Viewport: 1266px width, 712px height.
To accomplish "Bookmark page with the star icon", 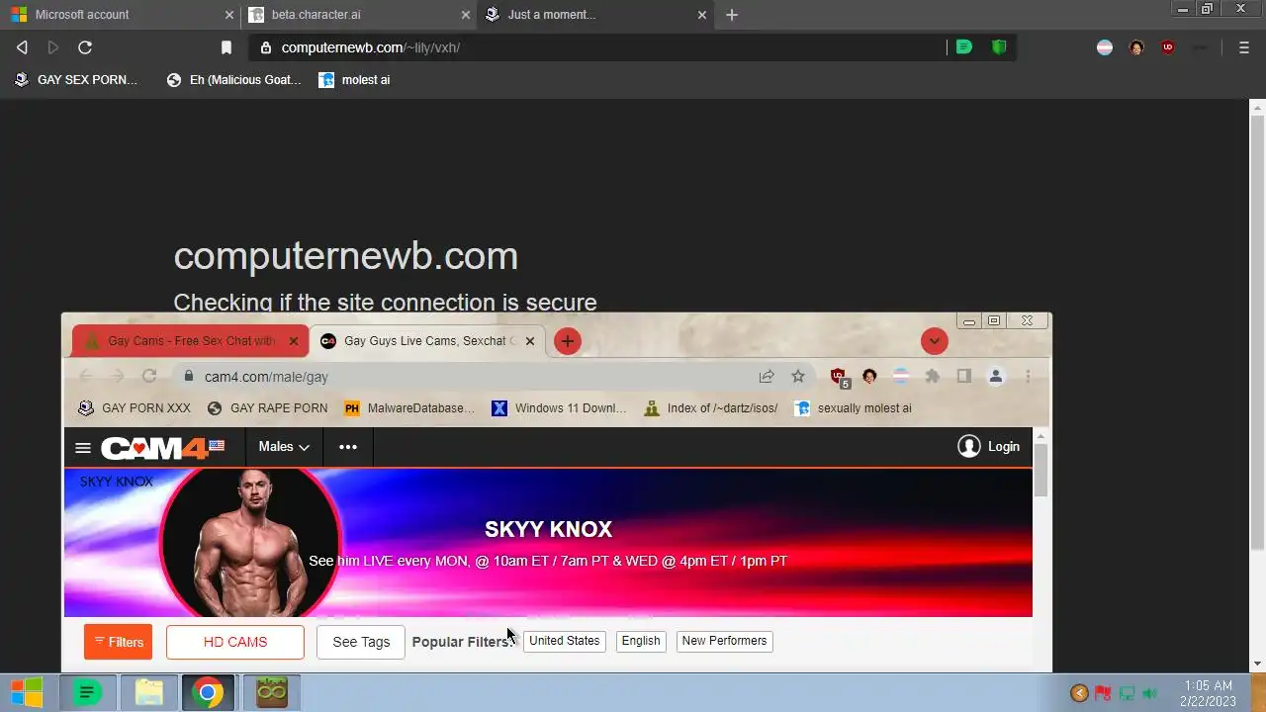I will [x=798, y=376].
